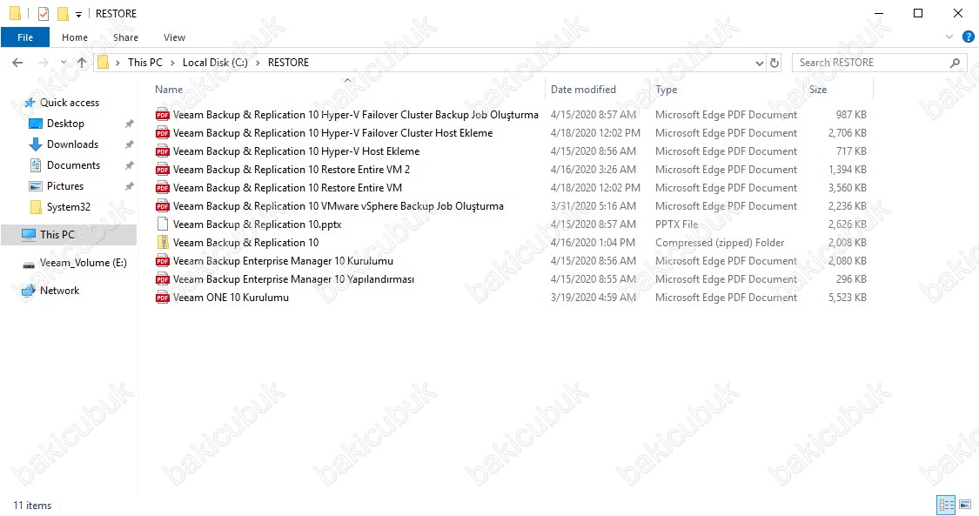Image resolution: width=979 pixels, height=516 pixels.
Task: Click the folder icon in the address bar
Action: point(103,63)
